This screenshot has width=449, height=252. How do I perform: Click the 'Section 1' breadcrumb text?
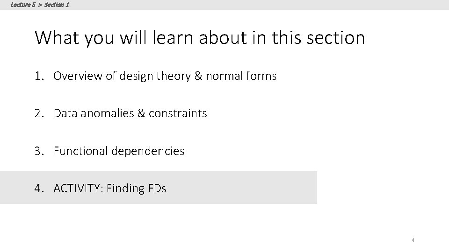click(x=57, y=4)
